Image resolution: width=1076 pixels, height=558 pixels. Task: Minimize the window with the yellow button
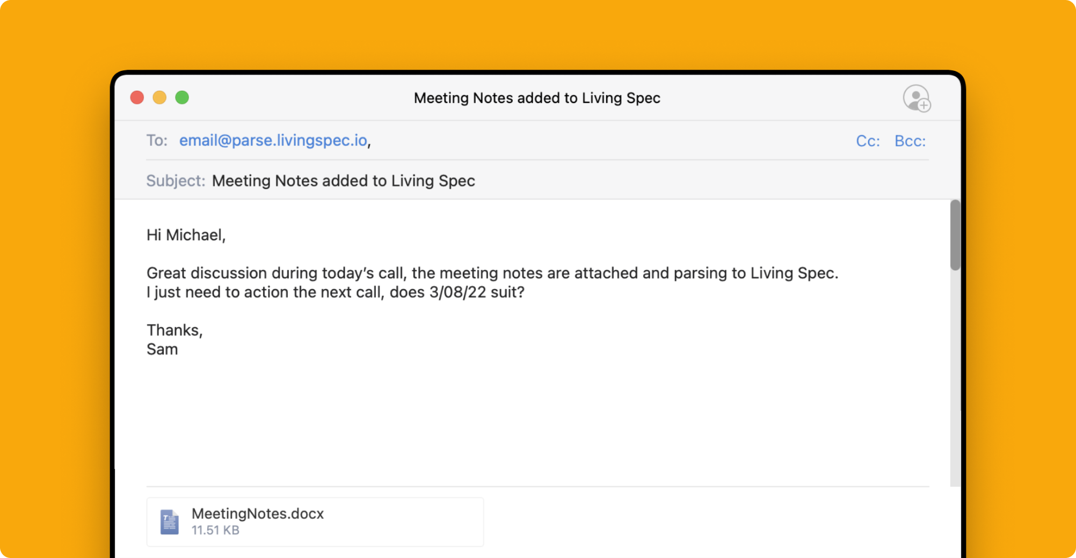pyautogui.click(x=159, y=98)
